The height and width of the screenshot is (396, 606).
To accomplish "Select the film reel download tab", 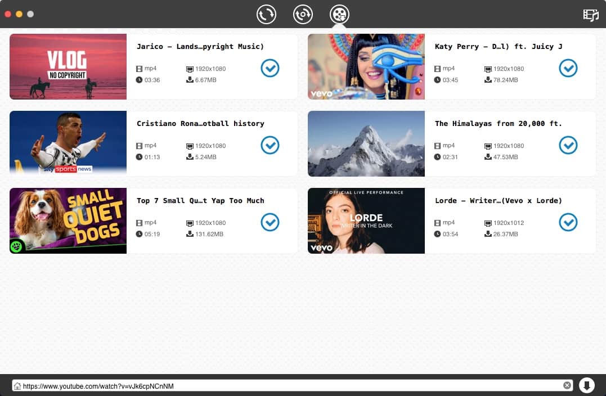I will tap(339, 14).
